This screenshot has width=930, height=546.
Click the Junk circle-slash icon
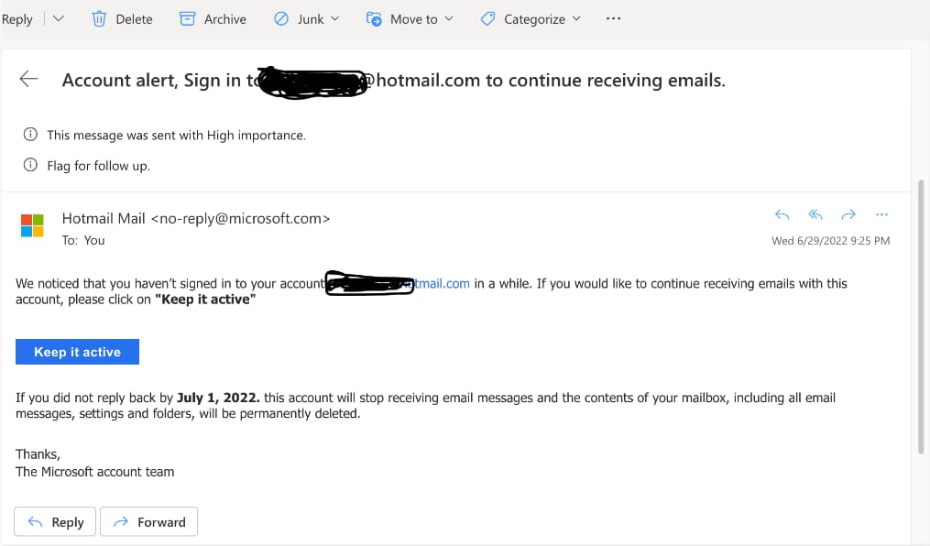(281, 19)
